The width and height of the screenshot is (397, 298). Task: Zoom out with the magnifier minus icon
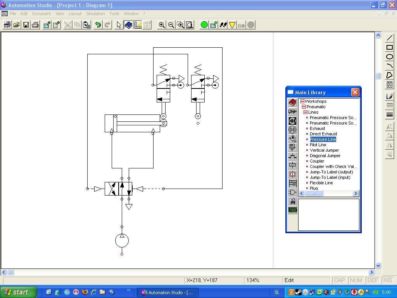[171, 25]
